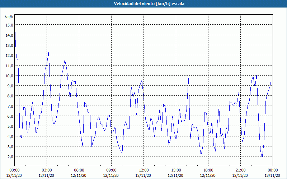Click the 00:00 12/11/20 x-axis label
This screenshot has width=287, height=179.
pyautogui.click(x=14, y=173)
